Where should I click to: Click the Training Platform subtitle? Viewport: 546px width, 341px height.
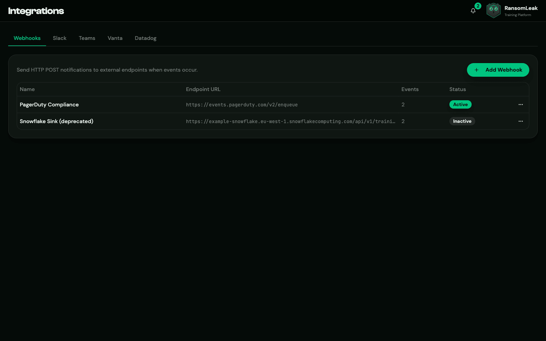pyautogui.click(x=518, y=15)
